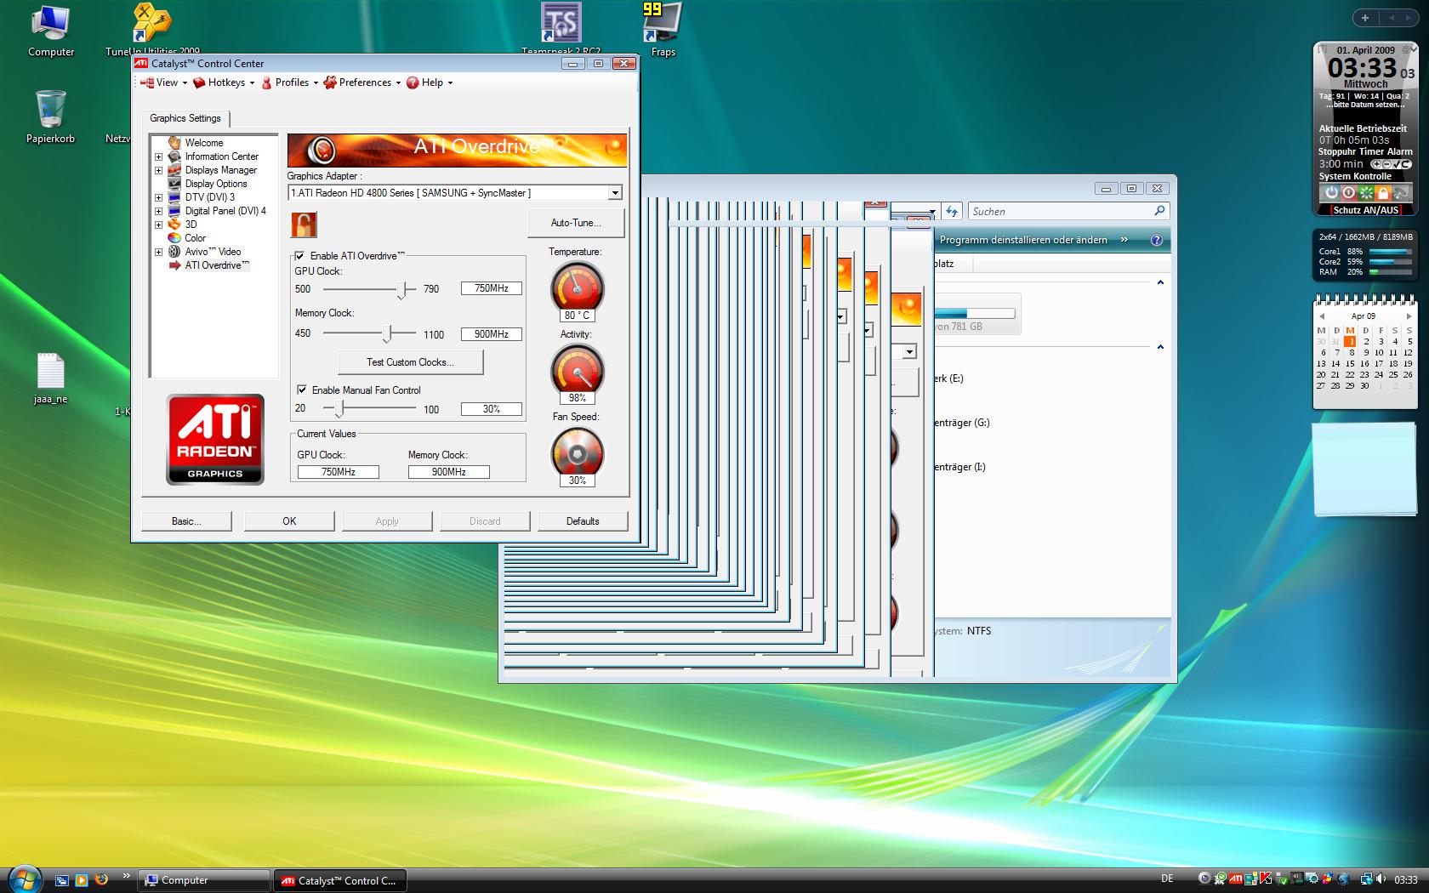The image size is (1429, 893).
Task: Expand toolbar overflow chevron in Explorer window
Action: click(1124, 240)
